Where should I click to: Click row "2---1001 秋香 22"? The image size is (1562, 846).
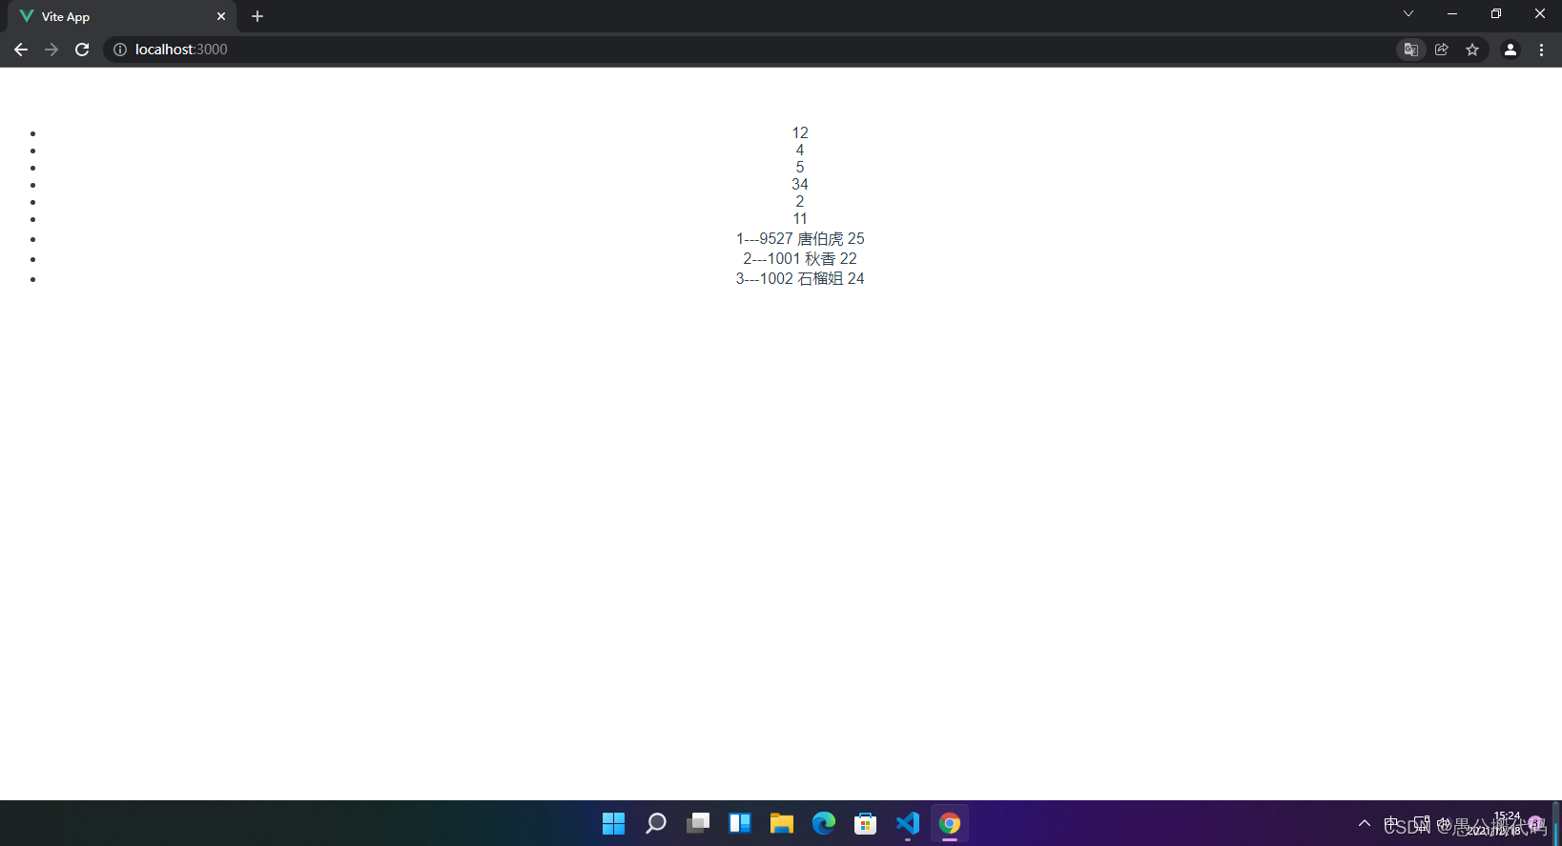(x=800, y=259)
